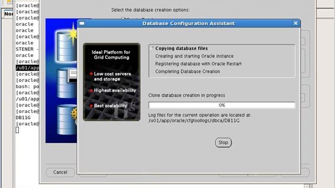Click the terminal cursor prompt block

coord(17,130)
